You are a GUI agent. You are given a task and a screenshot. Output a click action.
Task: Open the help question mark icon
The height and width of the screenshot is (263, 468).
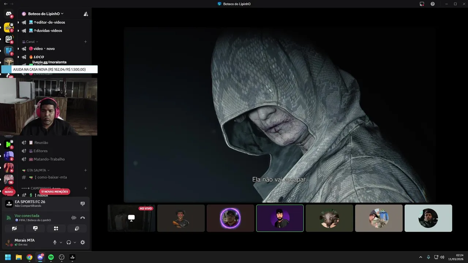point(433,4)
